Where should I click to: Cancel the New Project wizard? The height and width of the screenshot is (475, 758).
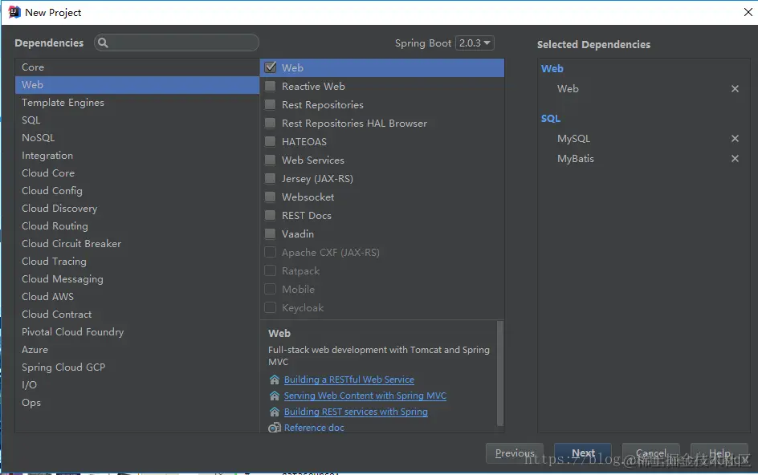[650, 453]
